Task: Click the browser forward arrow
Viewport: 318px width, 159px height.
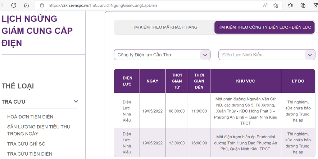Action: [x=2, y=5]
